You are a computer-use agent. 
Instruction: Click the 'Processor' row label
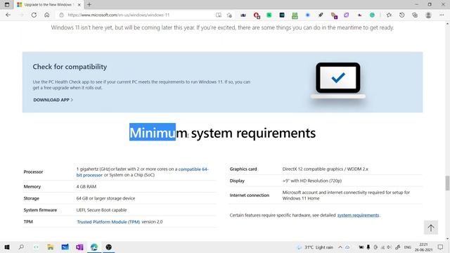click(x=33, y=171)
